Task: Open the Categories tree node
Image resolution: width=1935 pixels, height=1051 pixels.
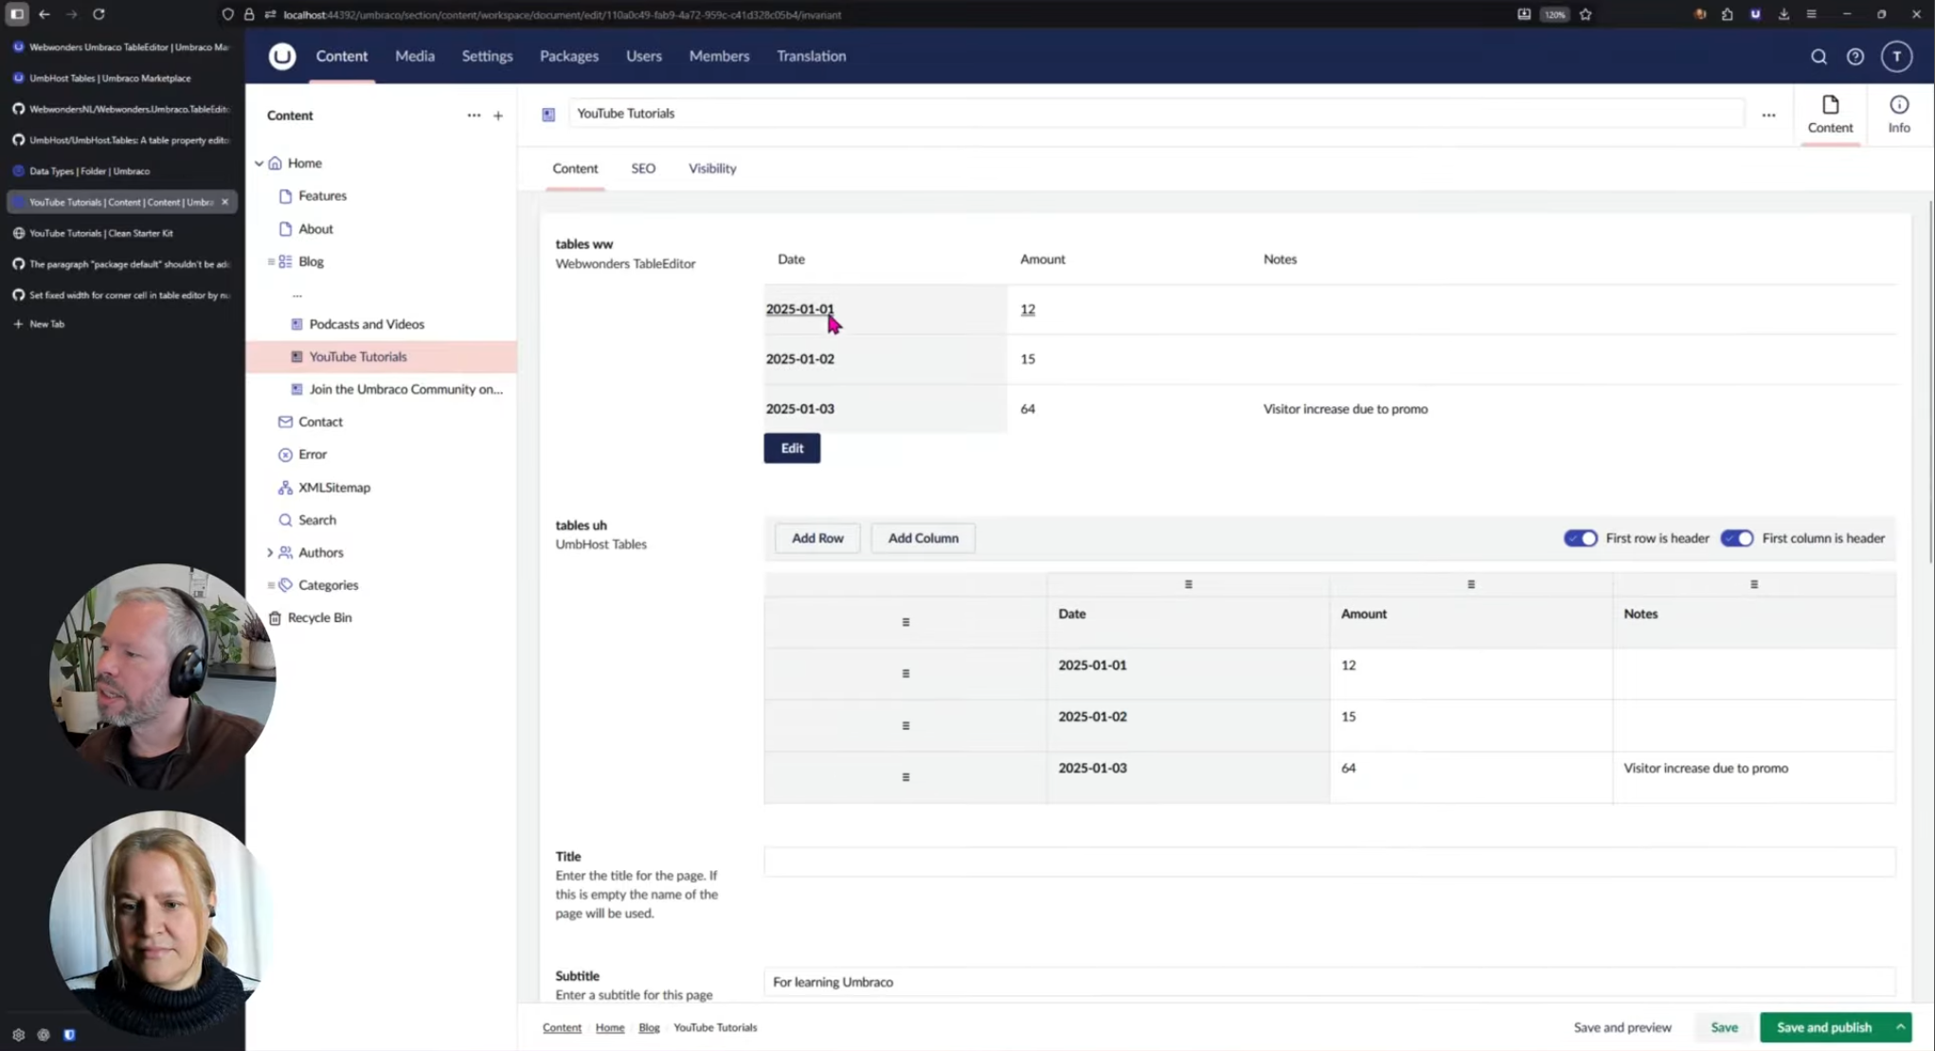Action: [328, 585]
